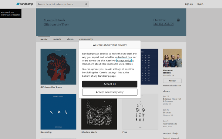Open the Becoming album cover

[x=58, y=112]
